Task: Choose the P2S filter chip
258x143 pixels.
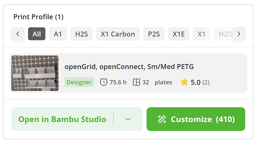Action: click(154, 34)
